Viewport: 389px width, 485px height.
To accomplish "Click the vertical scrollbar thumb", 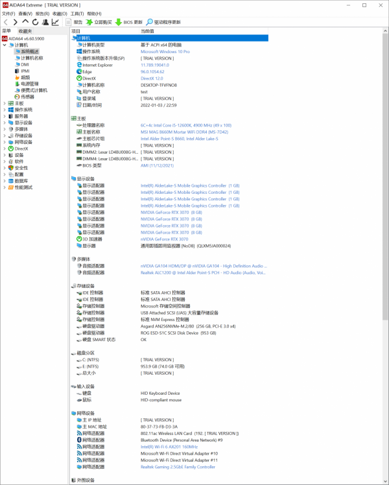I will tap(385, 177).
